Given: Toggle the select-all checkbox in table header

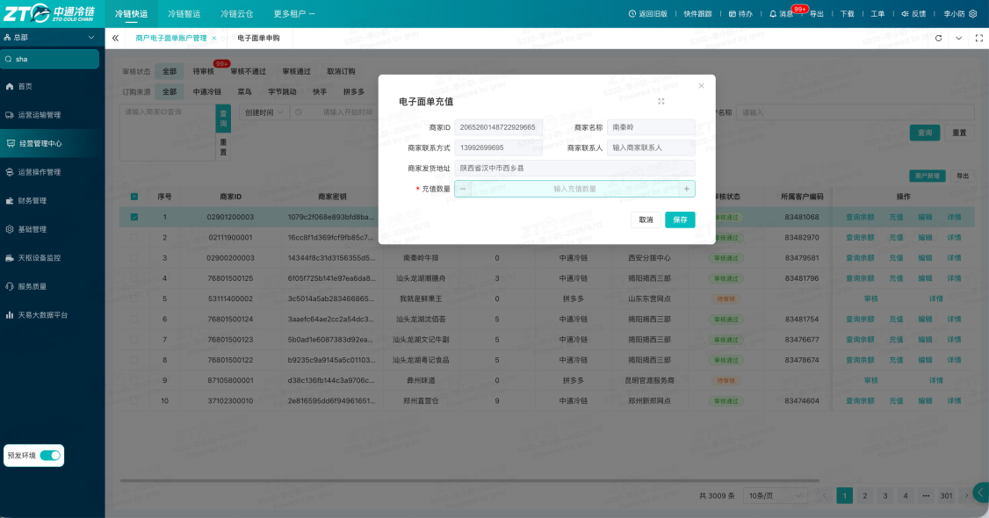Looking at the screenshot, I should point(134,197).
